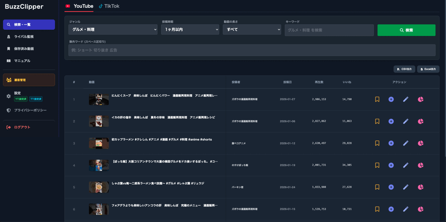Focus the 除外ワード input field
The height and width of the screenshot is (222, 446).
point(252,50)
